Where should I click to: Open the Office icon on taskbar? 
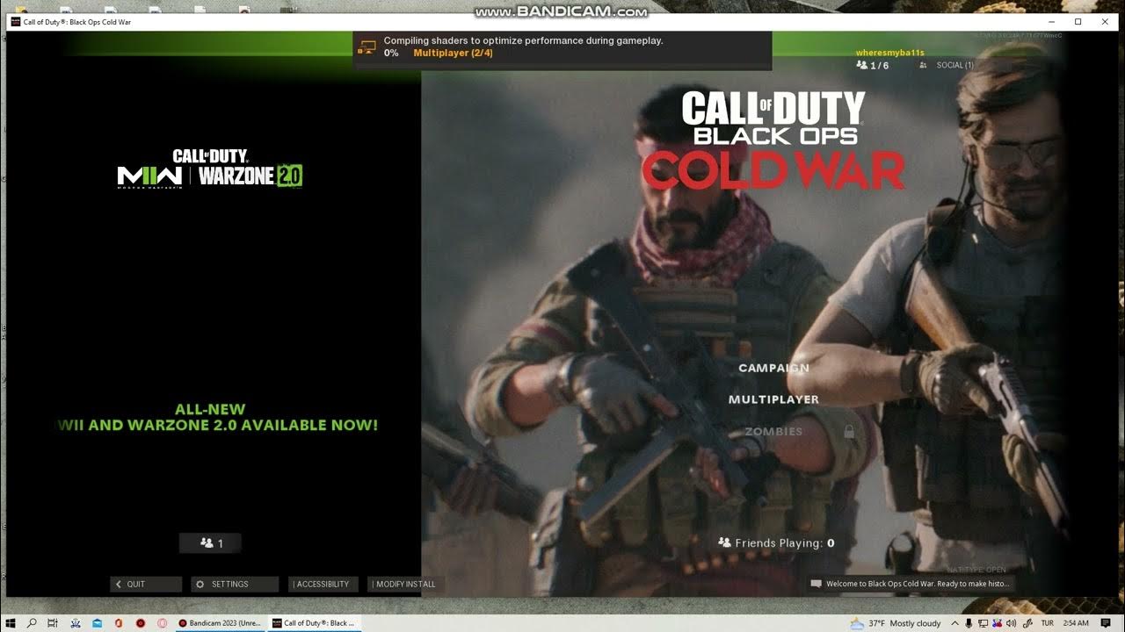coord(119,623)
